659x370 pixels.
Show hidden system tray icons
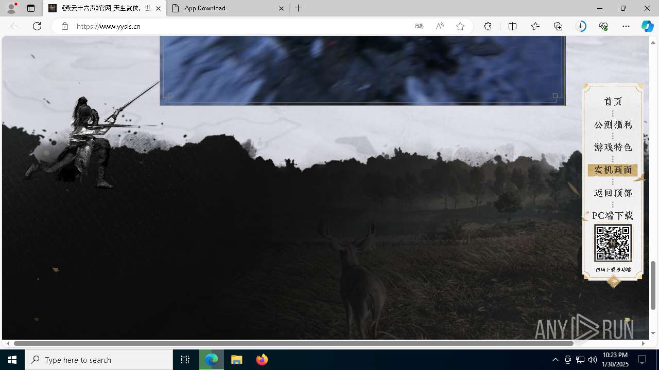coord(555,360)
